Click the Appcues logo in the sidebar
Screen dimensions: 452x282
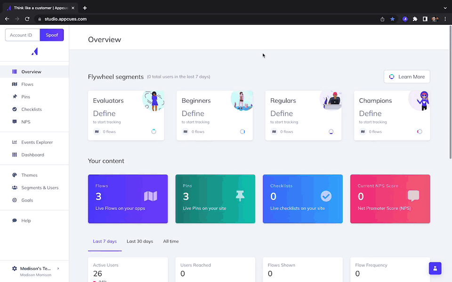34,51
